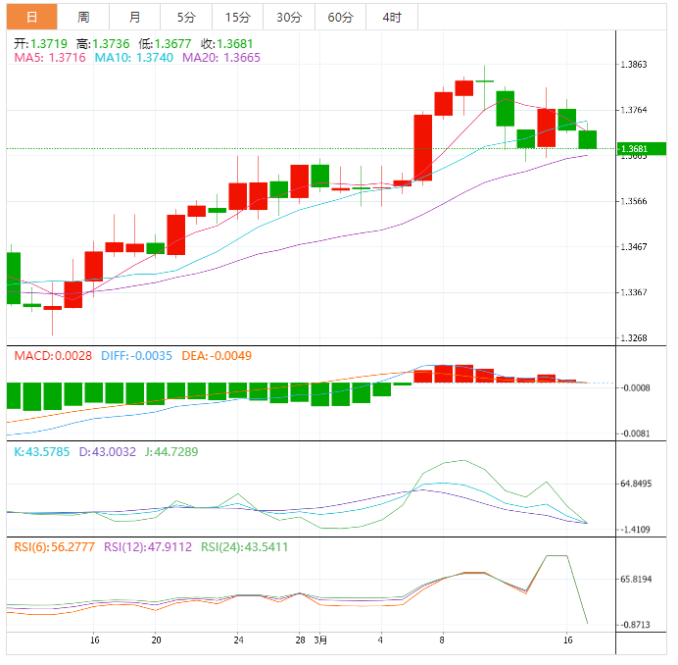Click the -0.0008 MACD axis label
Image resolution: width=678 pixels, height=665 pixels.
pos(635,388)
